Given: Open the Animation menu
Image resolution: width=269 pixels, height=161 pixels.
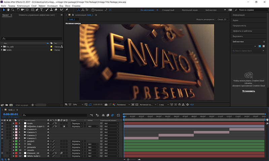Looking at the screenshot, I should point(52,6).
